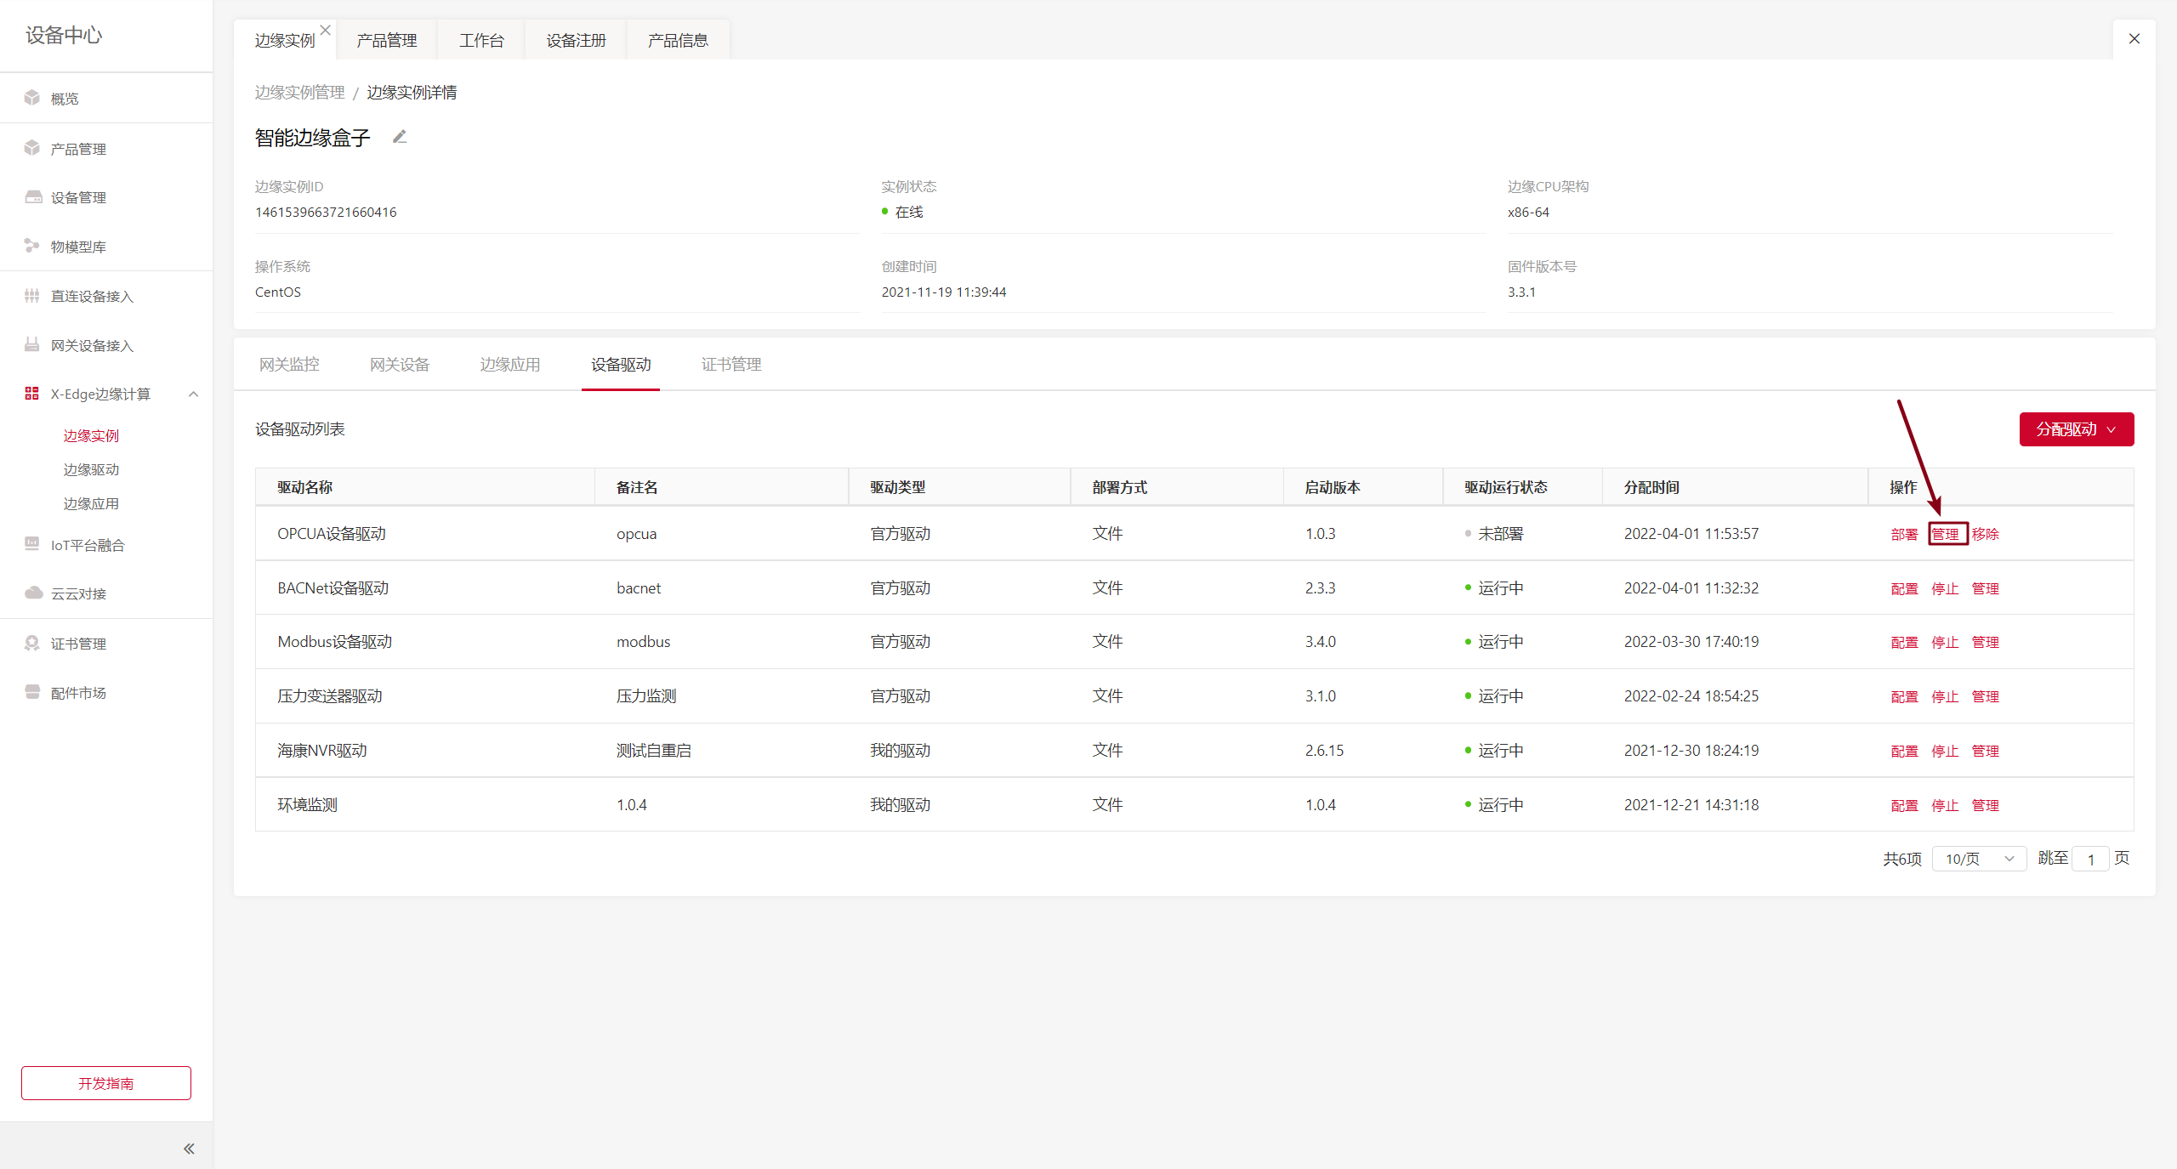Click the 开发指南 button
Screen dimensions: 2177x1169
pos(106,1083)
